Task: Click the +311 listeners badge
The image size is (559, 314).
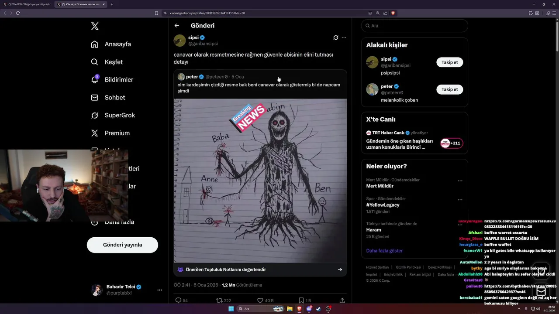Action: point(452,143)
